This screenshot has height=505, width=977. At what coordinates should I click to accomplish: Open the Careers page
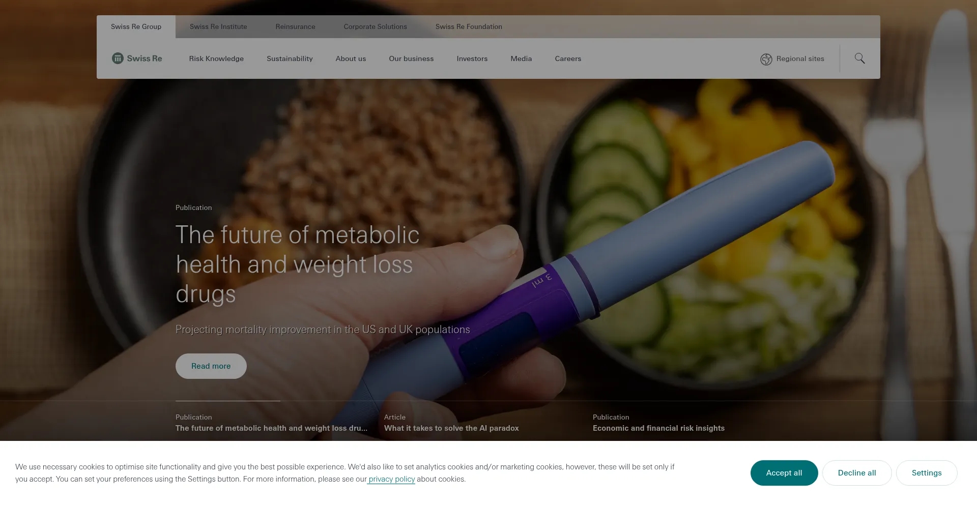pos(568,58)
